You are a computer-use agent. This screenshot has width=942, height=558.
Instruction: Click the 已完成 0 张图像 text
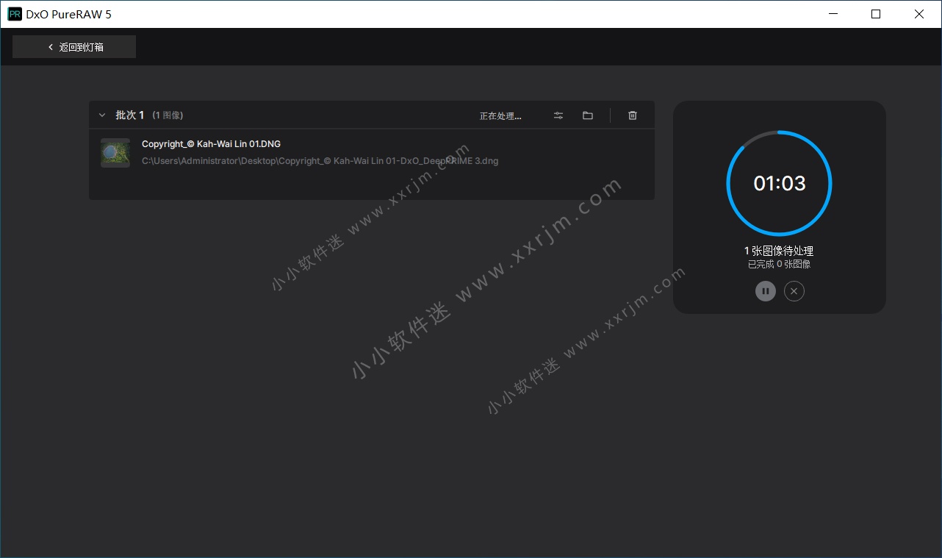tap(779, 263)
